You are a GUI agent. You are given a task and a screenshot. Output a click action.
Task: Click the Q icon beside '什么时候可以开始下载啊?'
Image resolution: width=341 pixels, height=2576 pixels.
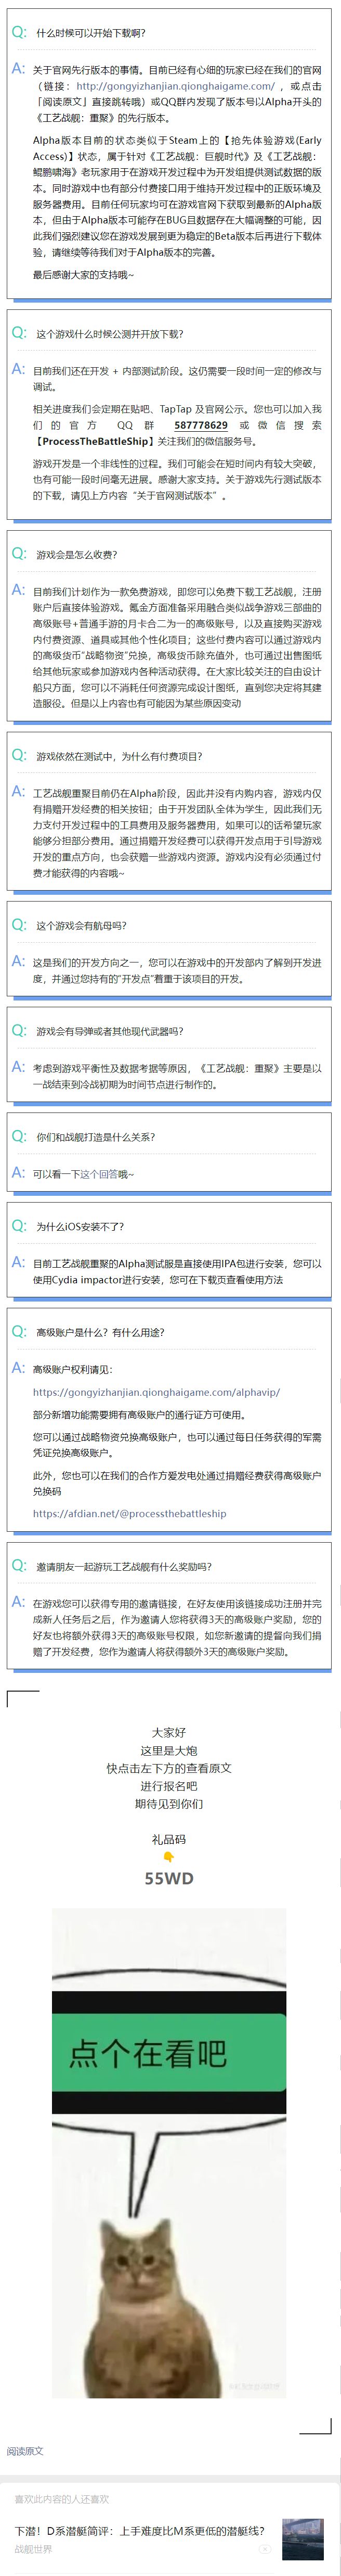tap(19, 32)
